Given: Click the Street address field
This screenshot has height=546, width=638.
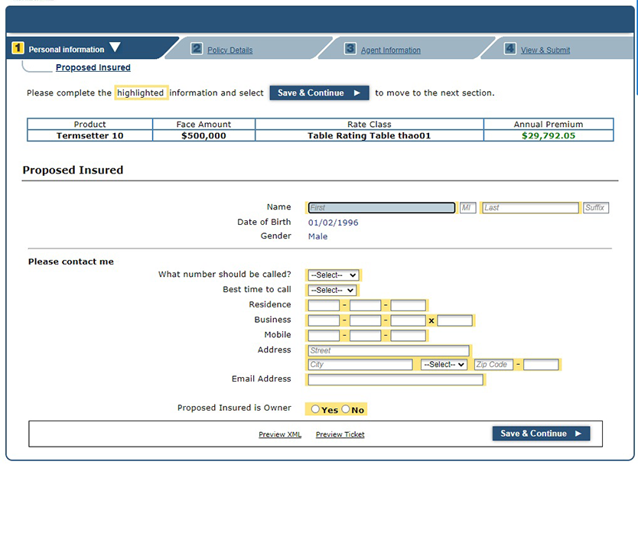Looking at the screenshot, I should 389,350.
